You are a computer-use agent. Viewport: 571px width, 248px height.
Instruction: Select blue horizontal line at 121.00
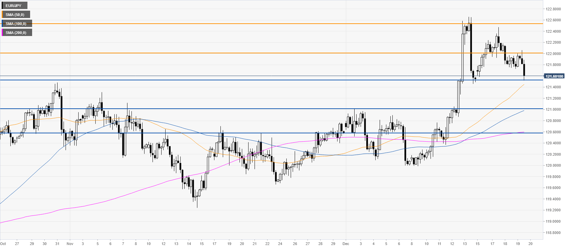click(x=271, y=109)
